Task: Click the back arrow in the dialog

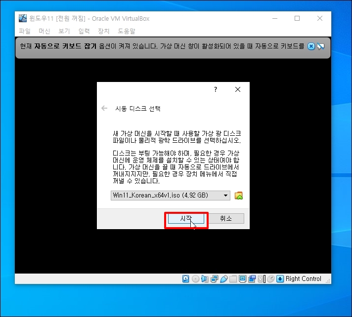Action: click(x=104, y=109)
